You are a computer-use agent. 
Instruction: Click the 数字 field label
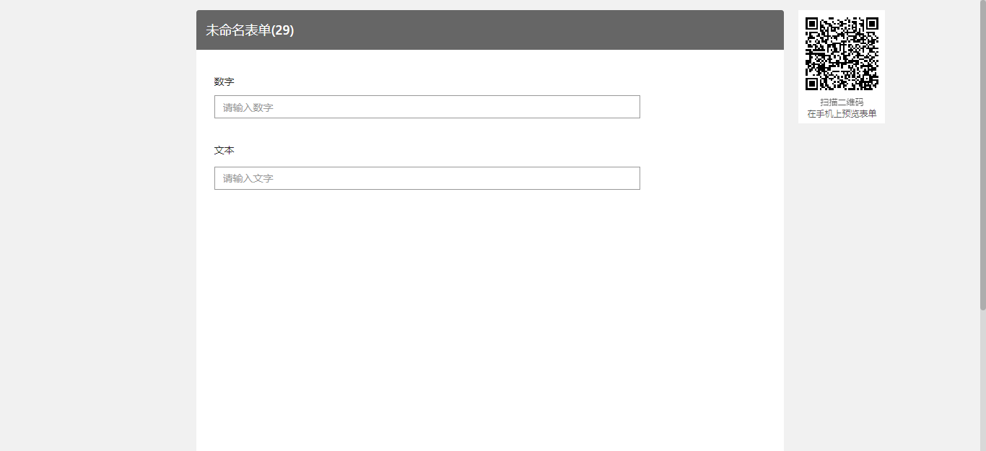[x=224, y=82]
